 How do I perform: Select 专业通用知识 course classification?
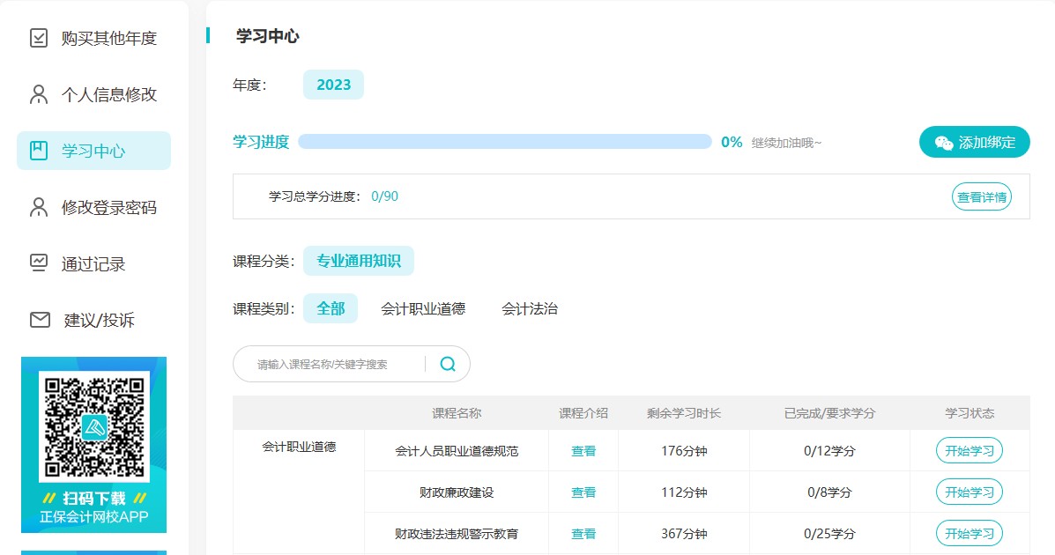[358, 262]
